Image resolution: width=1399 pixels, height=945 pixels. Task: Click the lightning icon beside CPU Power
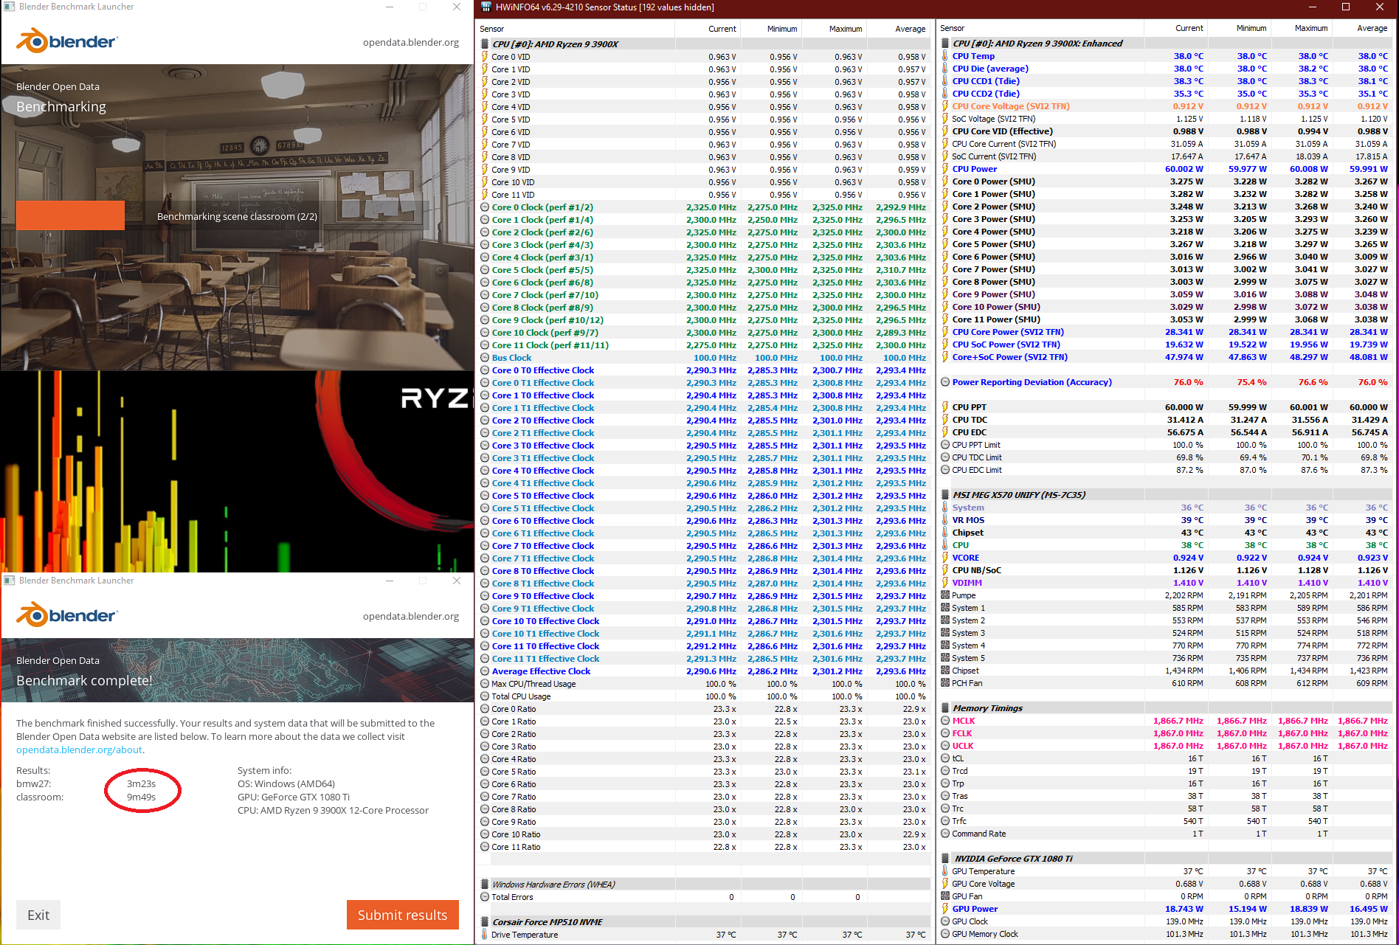click(x=945, y=169)
